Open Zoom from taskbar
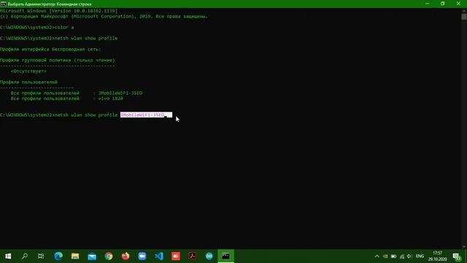Viewport: 467px width, 263px height. coord(142,256)
